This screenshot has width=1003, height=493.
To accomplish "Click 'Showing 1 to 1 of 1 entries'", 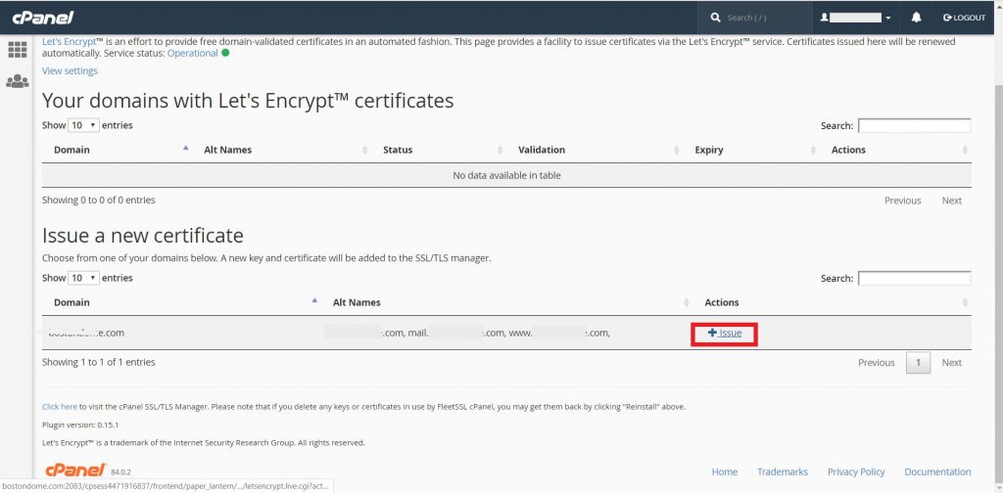I will pyautogui.click(x=99, y=362).
